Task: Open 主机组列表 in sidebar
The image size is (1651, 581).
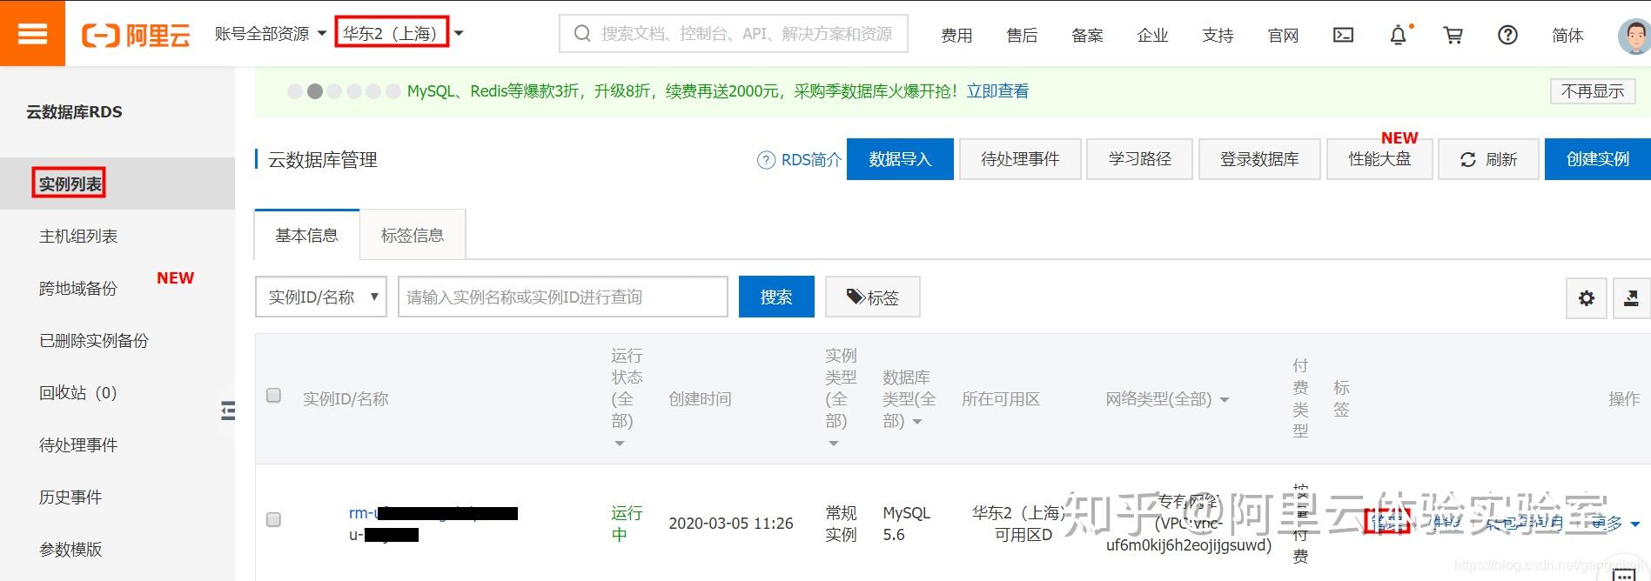Action: [x=78, y=236]
